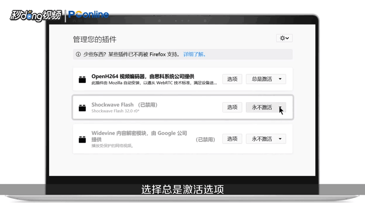Viewport: 365px width, 203px height.
Task: Click the Shockwave Flash plugin brick icon
Action: point(82,108)
